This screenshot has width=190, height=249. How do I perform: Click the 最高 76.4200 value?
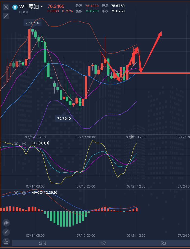point(92,6)
